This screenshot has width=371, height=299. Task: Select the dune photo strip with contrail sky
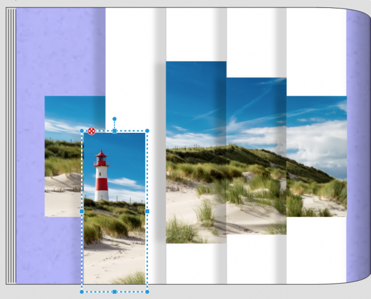click(257, 156)
